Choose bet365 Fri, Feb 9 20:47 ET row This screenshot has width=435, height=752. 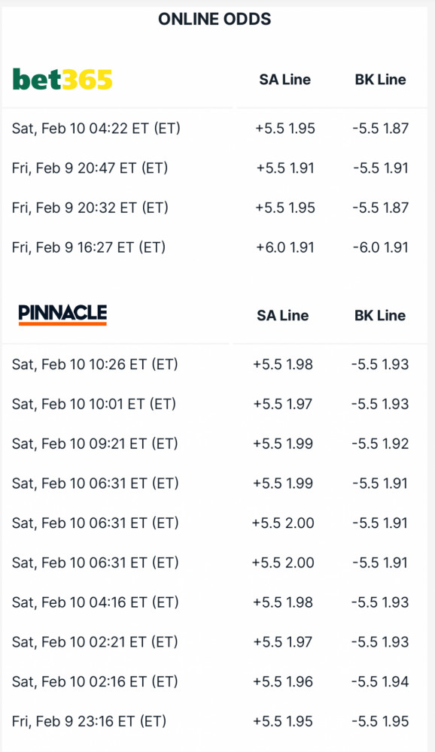(x=214, y=168)
